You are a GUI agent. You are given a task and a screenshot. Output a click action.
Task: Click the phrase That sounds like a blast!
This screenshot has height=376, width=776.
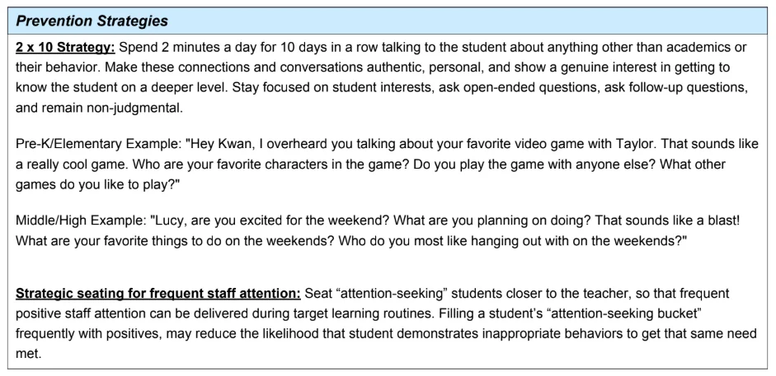pyautogui.click(x=666, y=220)
